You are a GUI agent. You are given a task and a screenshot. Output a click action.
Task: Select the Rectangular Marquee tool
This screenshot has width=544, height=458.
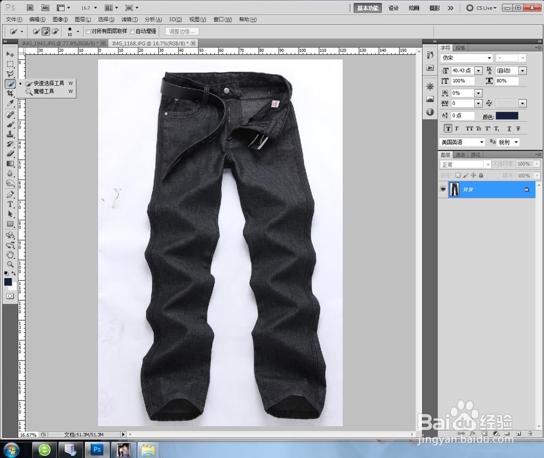coord(10,64)
